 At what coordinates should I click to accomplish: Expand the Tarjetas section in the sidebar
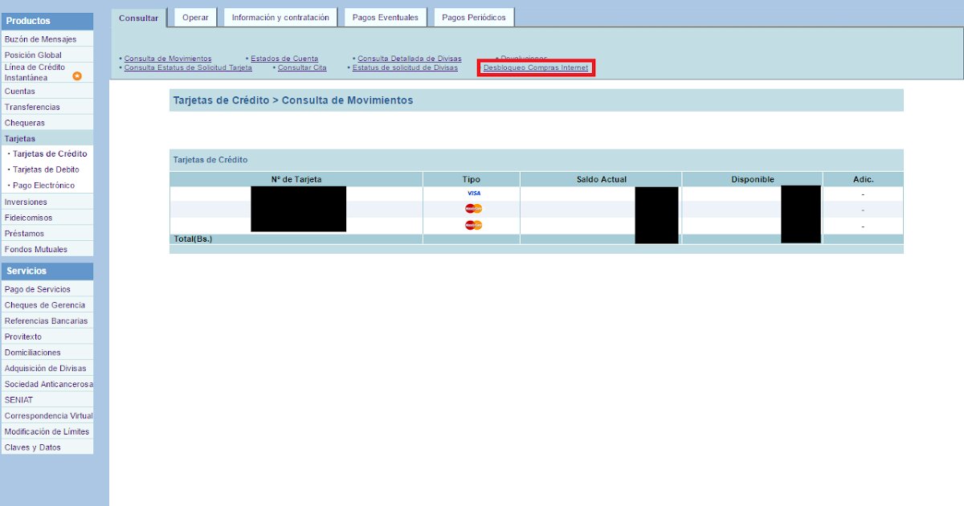pyautogui.click(x=20, y=139)
